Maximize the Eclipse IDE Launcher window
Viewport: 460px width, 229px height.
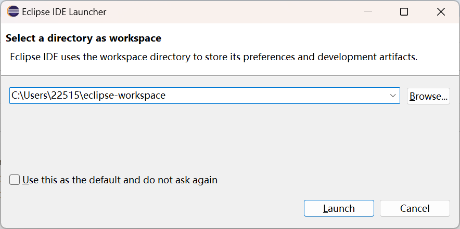point(404,12)
